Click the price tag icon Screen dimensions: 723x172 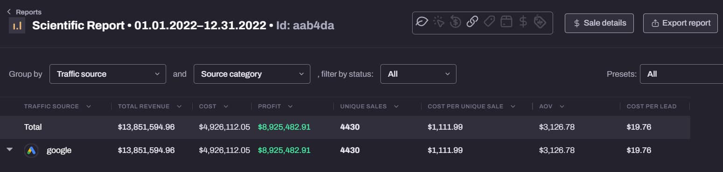pos(489,22)
